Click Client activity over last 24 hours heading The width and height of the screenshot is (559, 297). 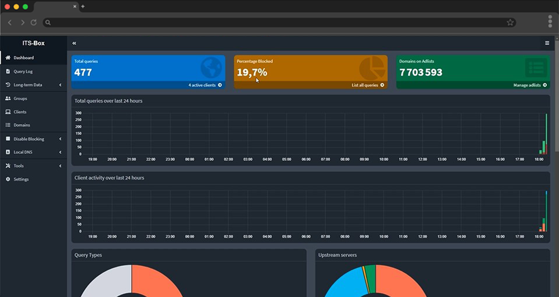coord(110,178)
